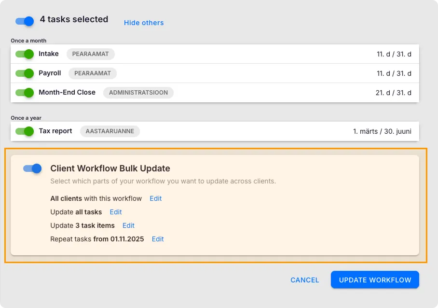Edit the 'All clients with this workflow' setting
Image resolution: width=438 pixels, height=308 pixels.
point(155,198)
